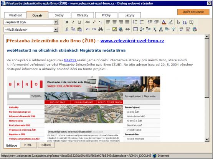Redo the last action
Image resolution: width=213 pixels, height=159 pixels.
pyautogui.click(x=94, y=29)
